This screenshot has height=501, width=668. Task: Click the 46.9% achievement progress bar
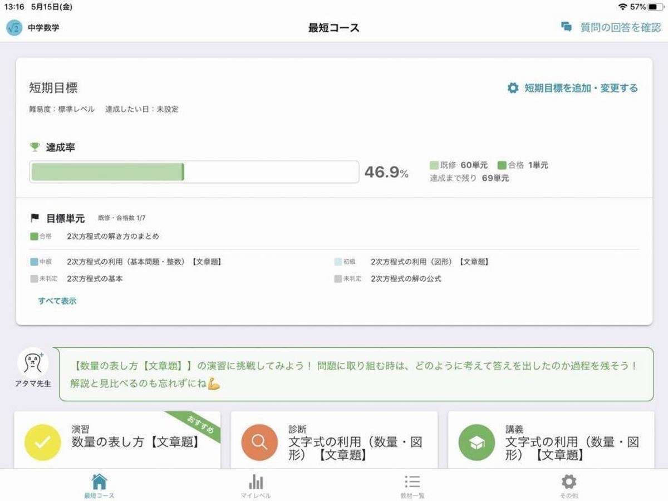pyautogui.click(x=195, y=171)
